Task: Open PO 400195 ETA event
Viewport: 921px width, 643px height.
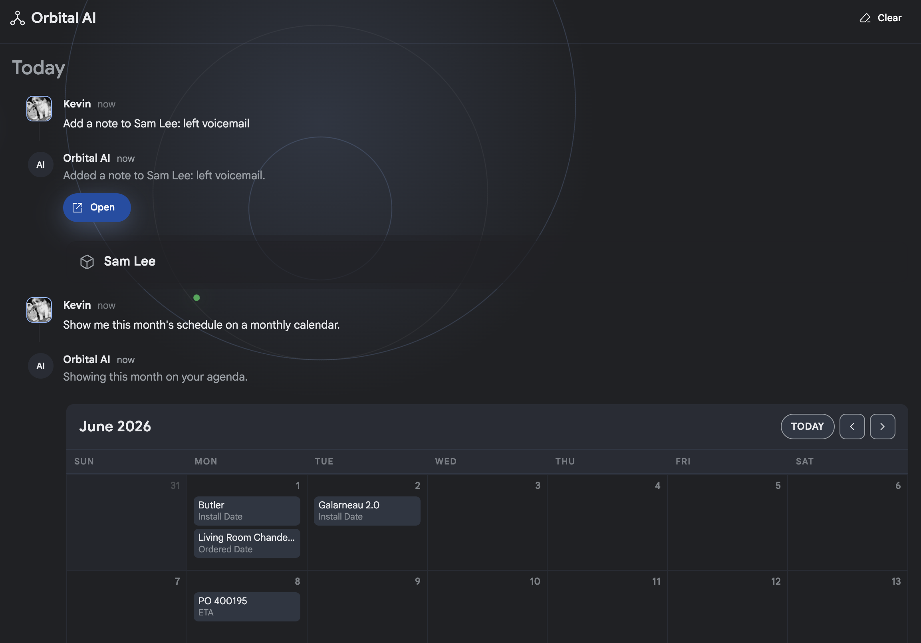Action: 247,607
